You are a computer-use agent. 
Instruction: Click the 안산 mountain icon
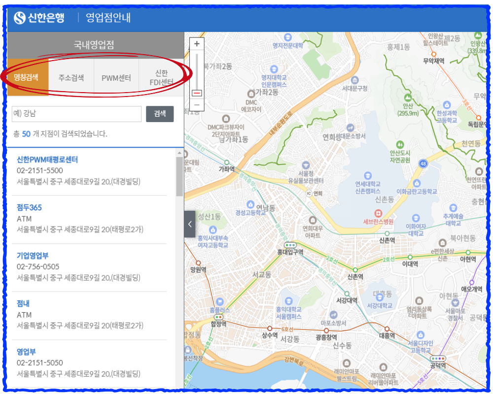click(408, 97)
